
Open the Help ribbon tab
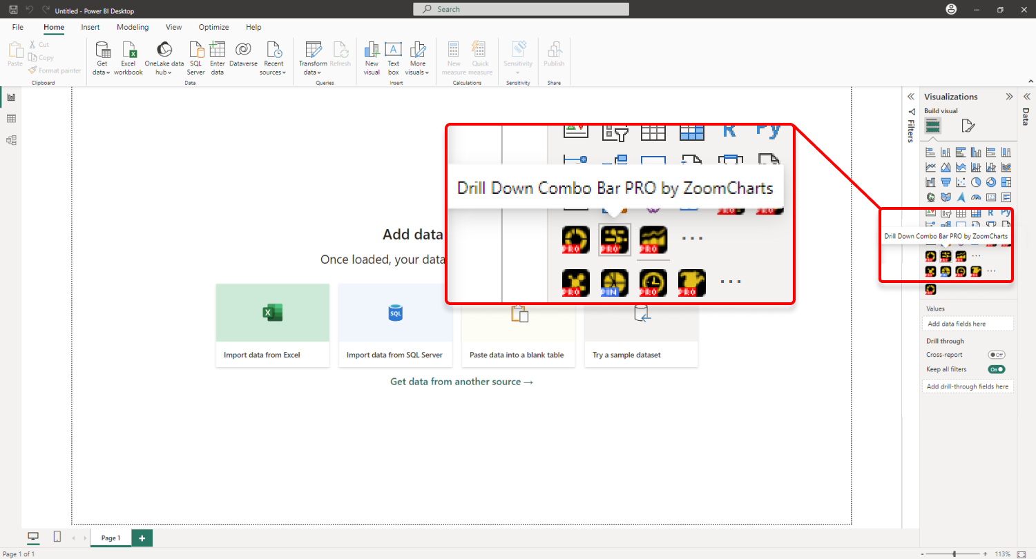coord(253,28)
